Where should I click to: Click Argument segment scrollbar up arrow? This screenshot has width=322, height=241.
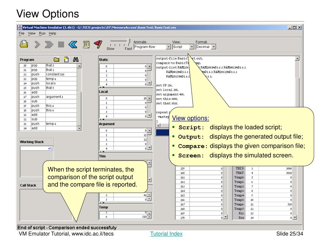pyautogui.click(x=149, y=130)
